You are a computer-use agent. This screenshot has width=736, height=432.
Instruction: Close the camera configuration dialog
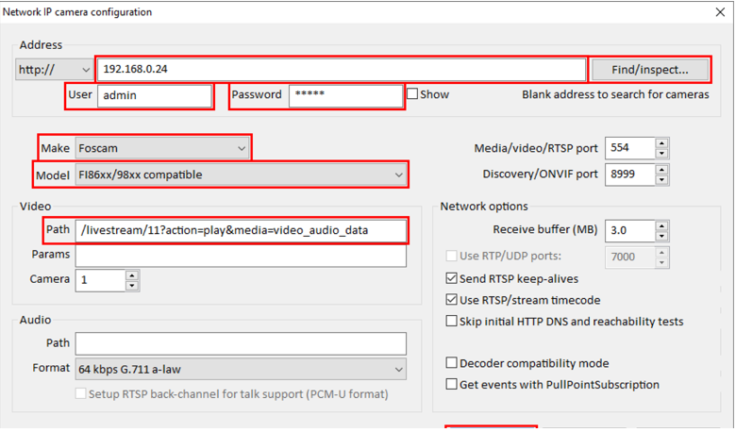pos(720,12)
